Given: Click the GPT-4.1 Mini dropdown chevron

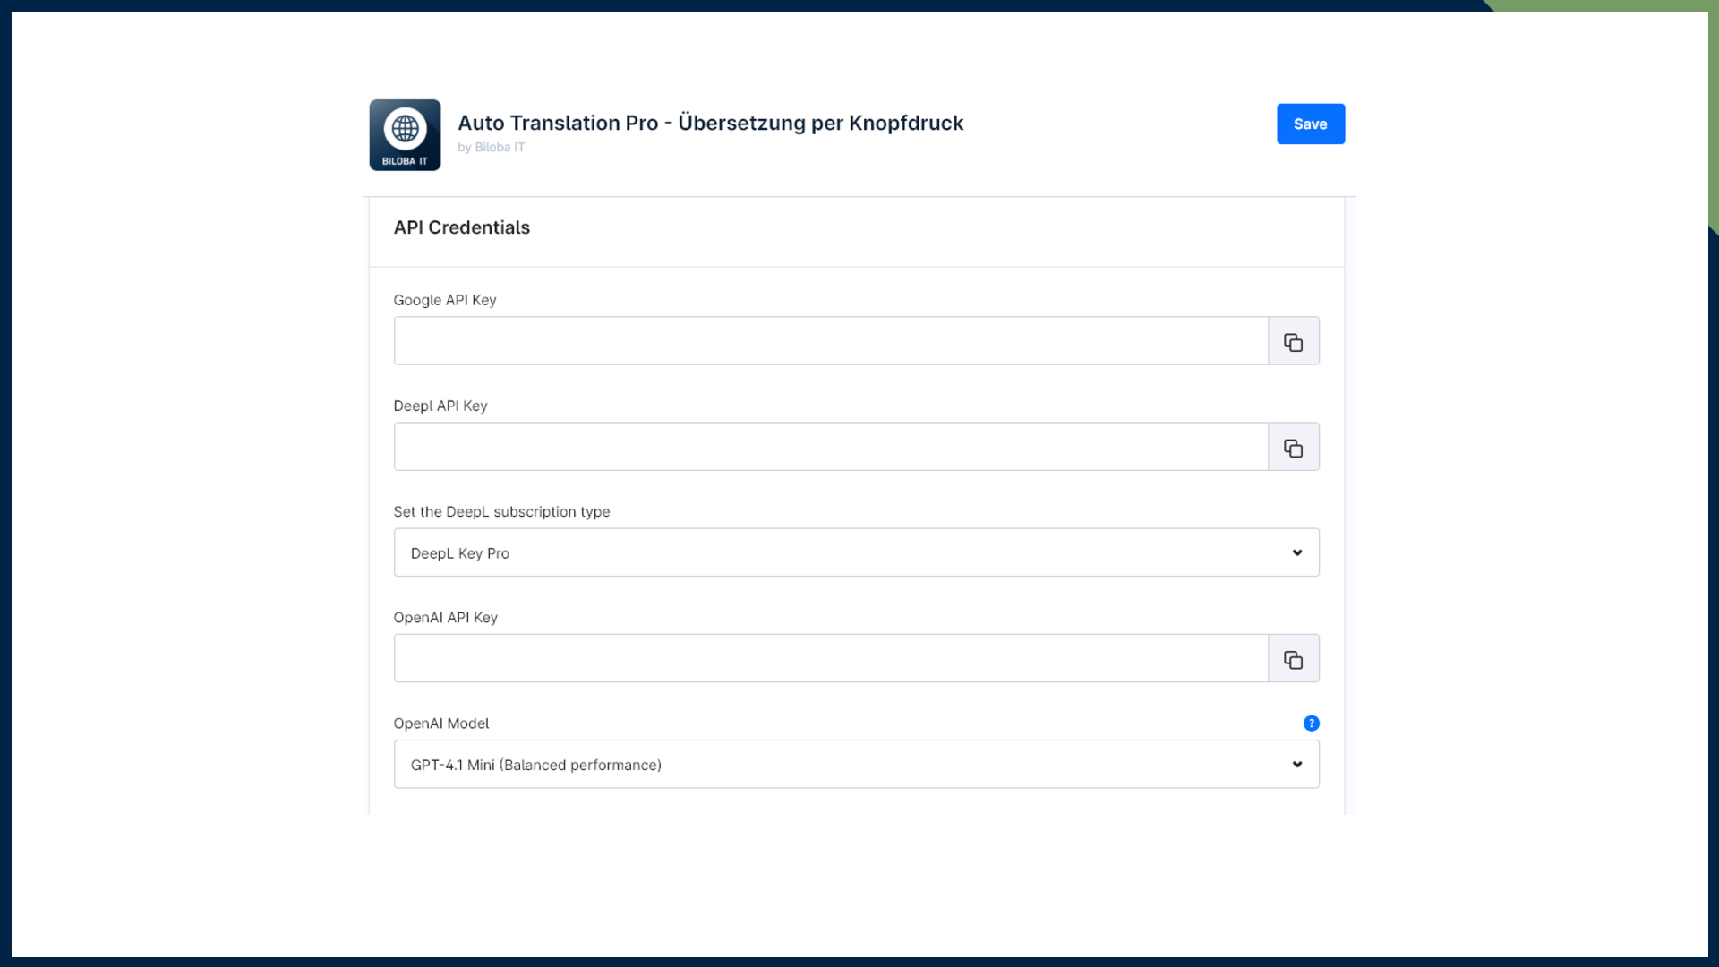Looking at the screenshot, I should [1296, 765].
